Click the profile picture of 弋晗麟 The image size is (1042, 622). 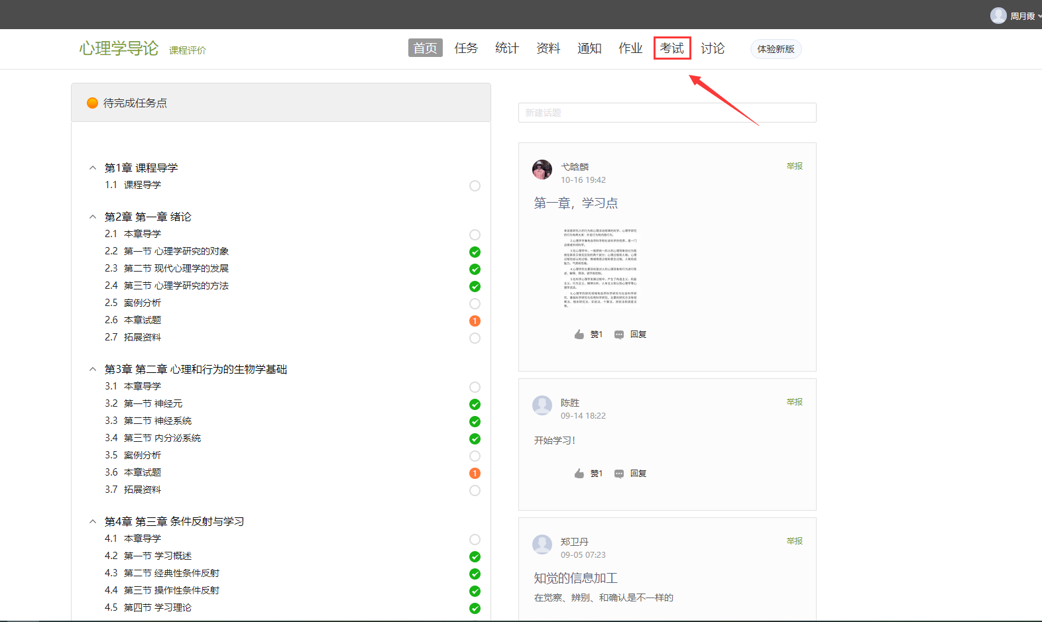(x=542, y=170)
